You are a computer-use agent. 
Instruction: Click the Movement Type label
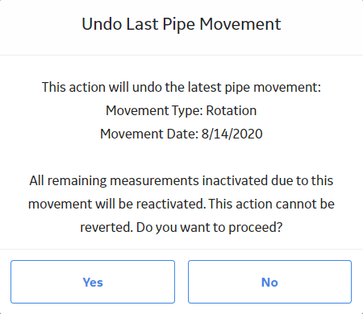(154, 110)
